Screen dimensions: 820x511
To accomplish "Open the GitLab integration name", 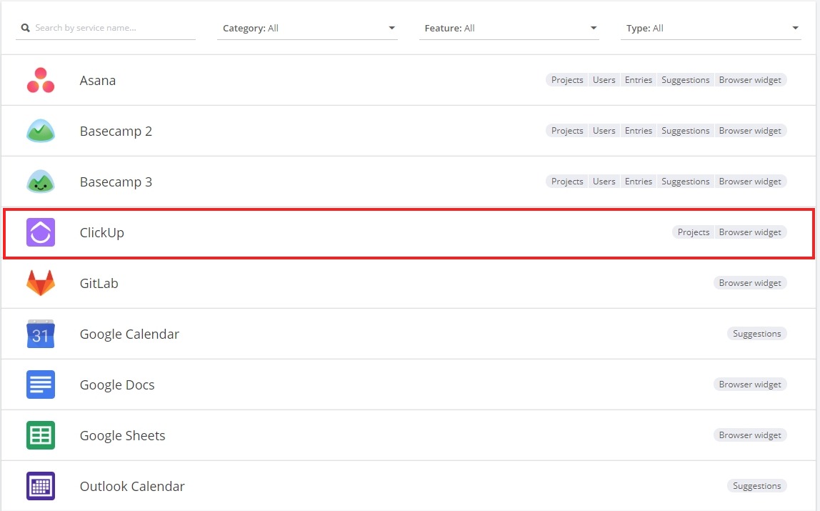I will point(99,284).
